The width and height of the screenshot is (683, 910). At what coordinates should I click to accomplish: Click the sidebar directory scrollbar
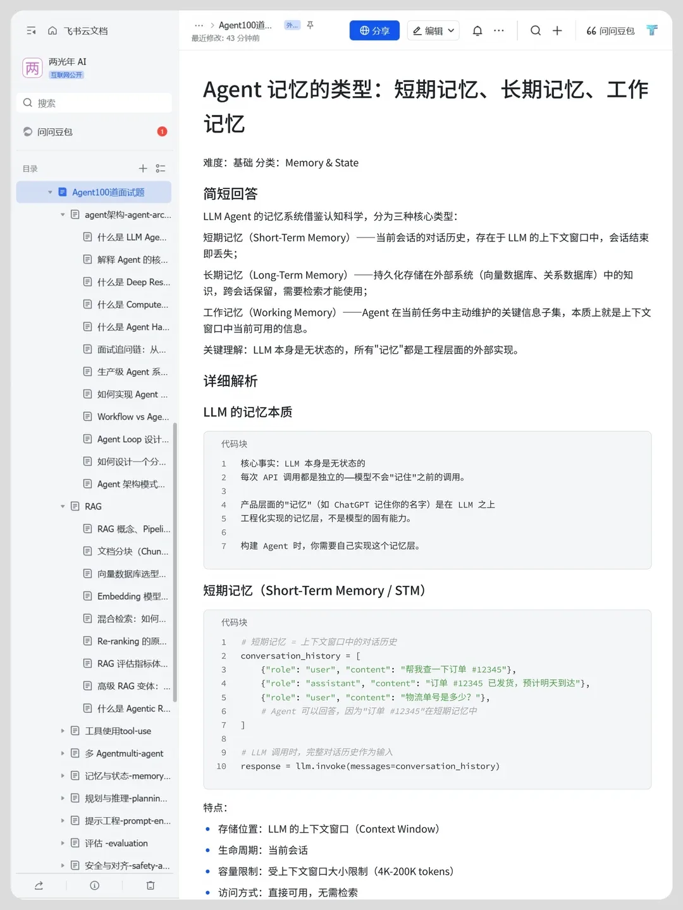pos(175,562)
